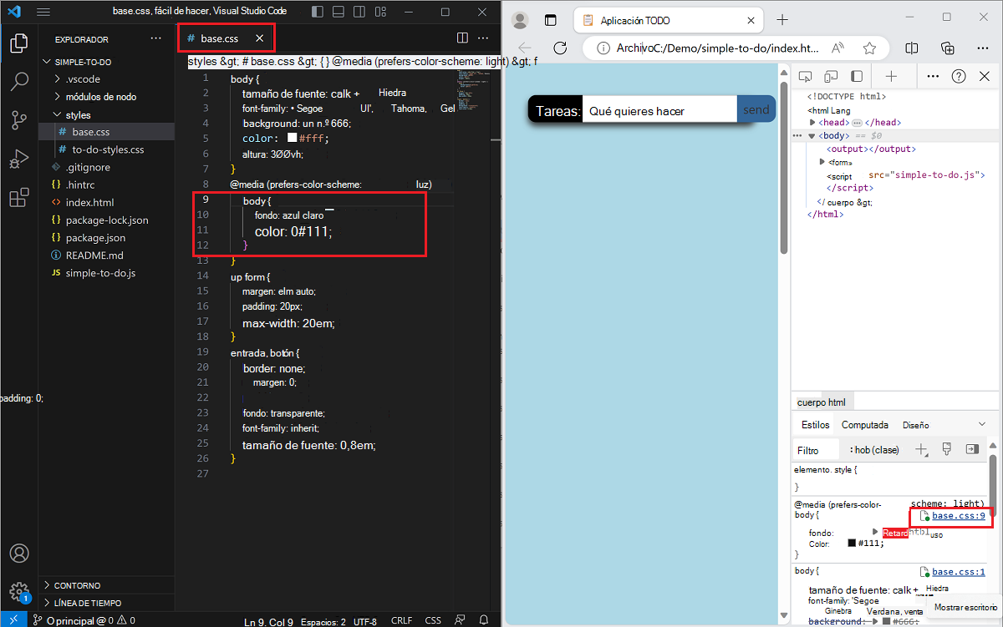The image size is (1003, 627).
Task: Click the new style rule plus icon
Action: point(922,449)
